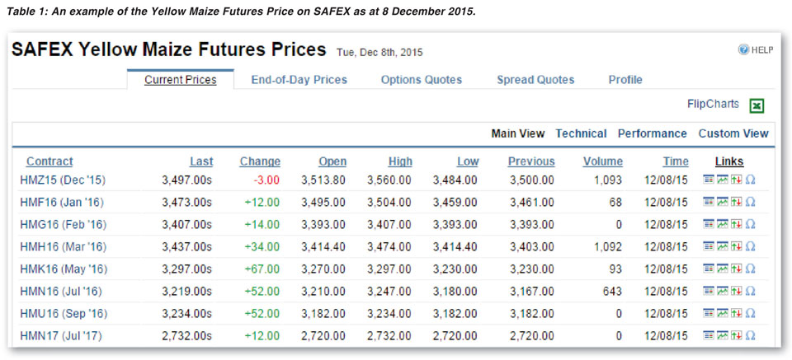Sort table by Volume column header
The height and width of the screenshot is (360, 792).
(602, 161)
